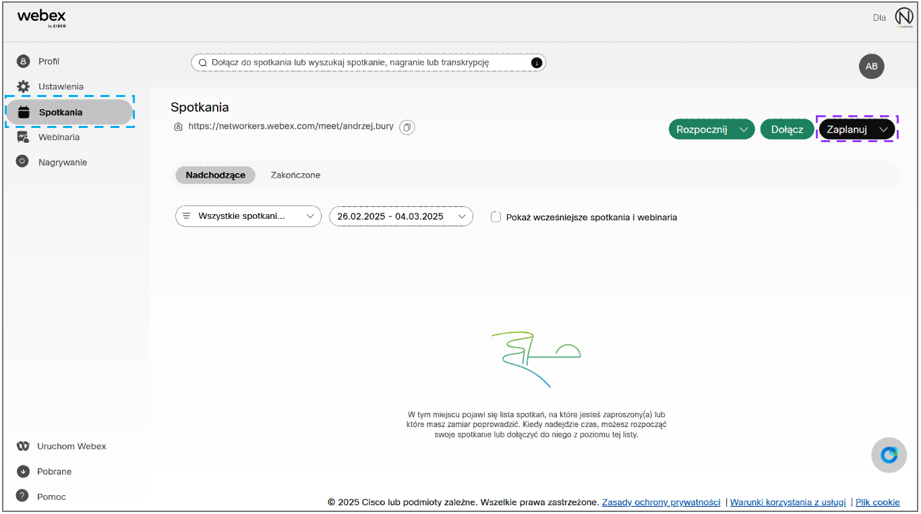Click the Webinaria icon
Viewport: 921px width, 514px height.
tap(23, 137)
